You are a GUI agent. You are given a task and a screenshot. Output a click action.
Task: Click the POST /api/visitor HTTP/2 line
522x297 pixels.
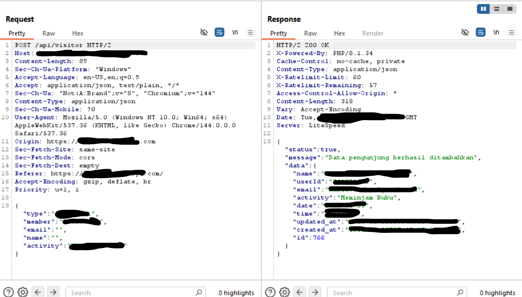coord(63,45)
